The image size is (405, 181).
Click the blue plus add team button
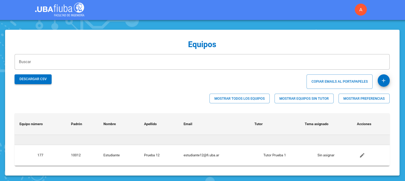click(384, 81)
